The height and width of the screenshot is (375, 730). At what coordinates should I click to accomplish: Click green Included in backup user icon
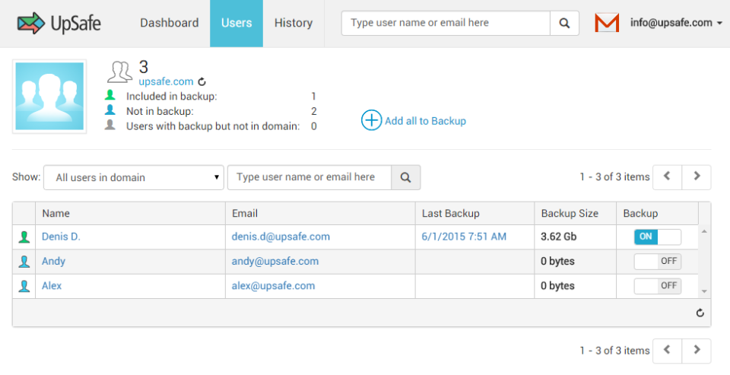coord(109,96)
